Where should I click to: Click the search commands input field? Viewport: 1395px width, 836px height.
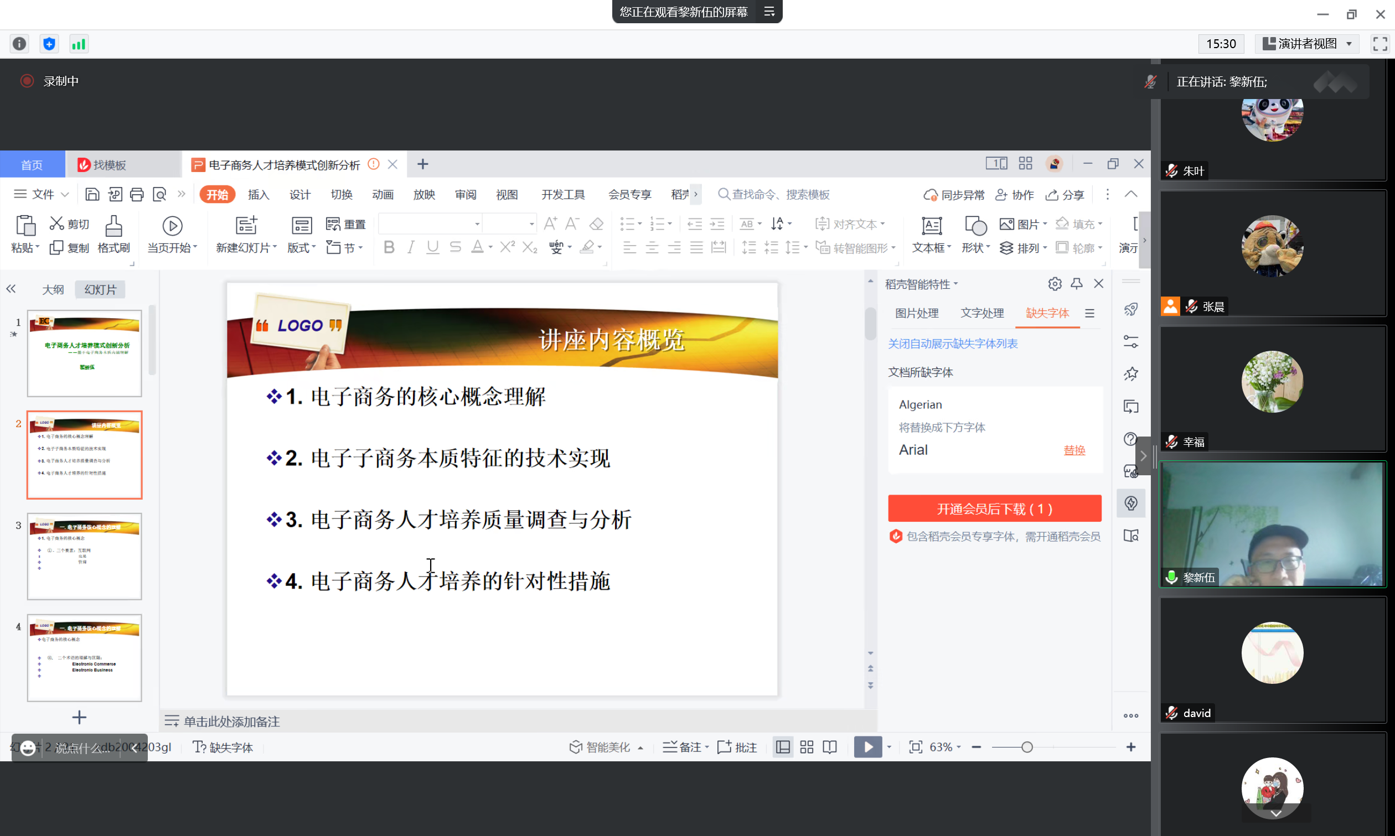(x=781, y=194)
